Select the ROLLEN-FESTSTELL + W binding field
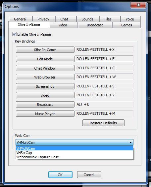Image resolution: width=151 pixels, height=187 pixels. point(104,77)
